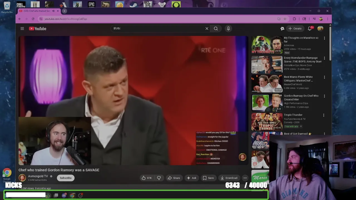This screenshot has height=200, width=356.
Task: Open the Asmongold TV channel avatar
Action: click(x=22, y=178)
